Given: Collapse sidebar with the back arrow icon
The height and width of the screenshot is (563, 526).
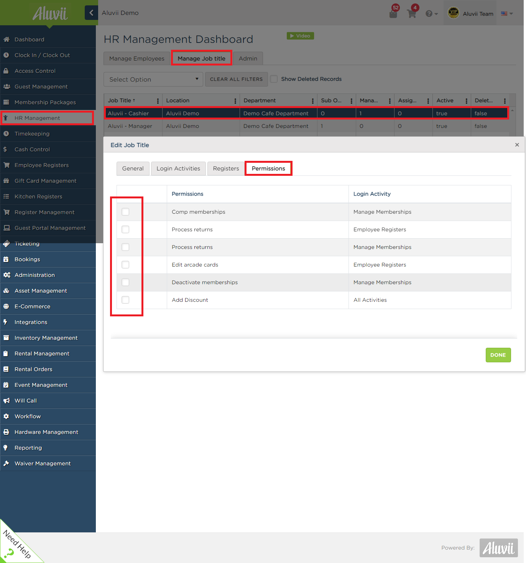Looking at the screenshot, I should coord(91,13).
